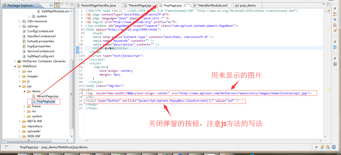Select the PopPage.jsp editor tab
Screen dimensions: 341x155
tap(173, 5)
